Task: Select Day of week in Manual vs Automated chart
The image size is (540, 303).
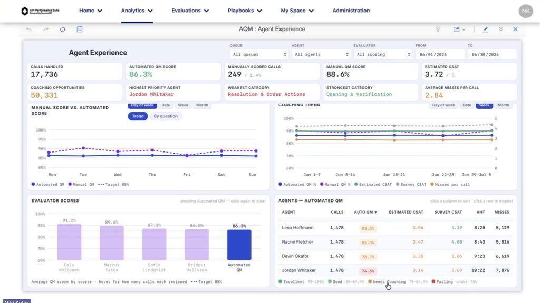Action: [x=142, y=105]
